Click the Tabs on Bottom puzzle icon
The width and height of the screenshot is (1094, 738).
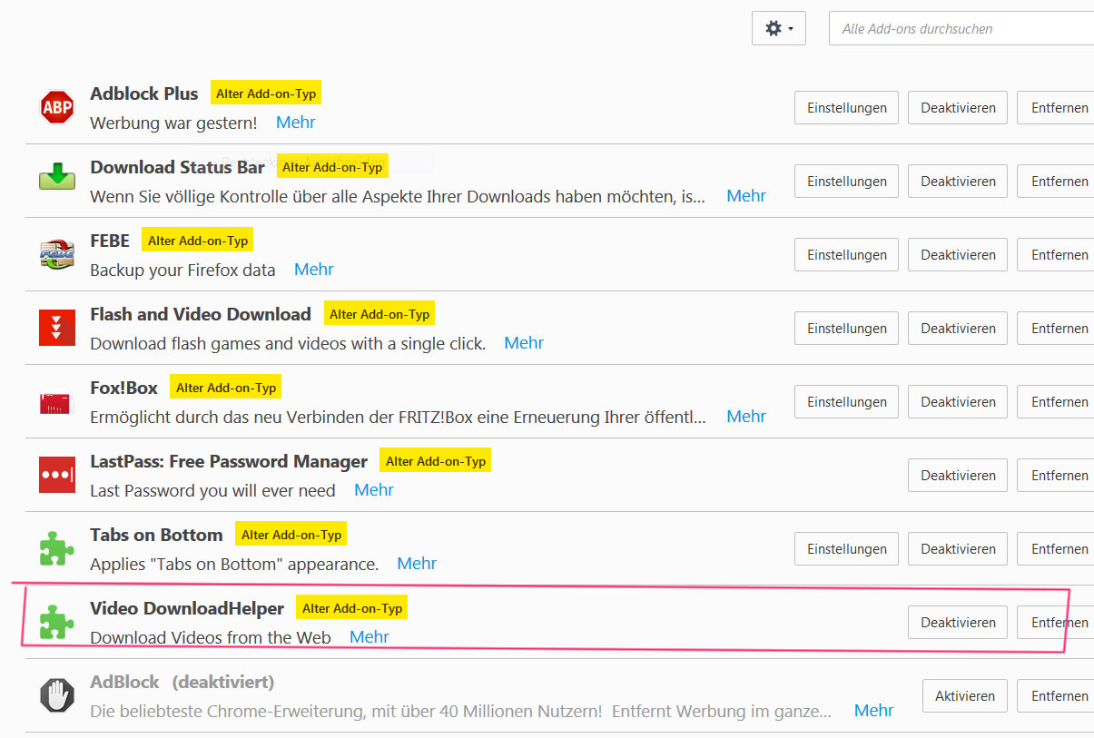tap(57, 548)
